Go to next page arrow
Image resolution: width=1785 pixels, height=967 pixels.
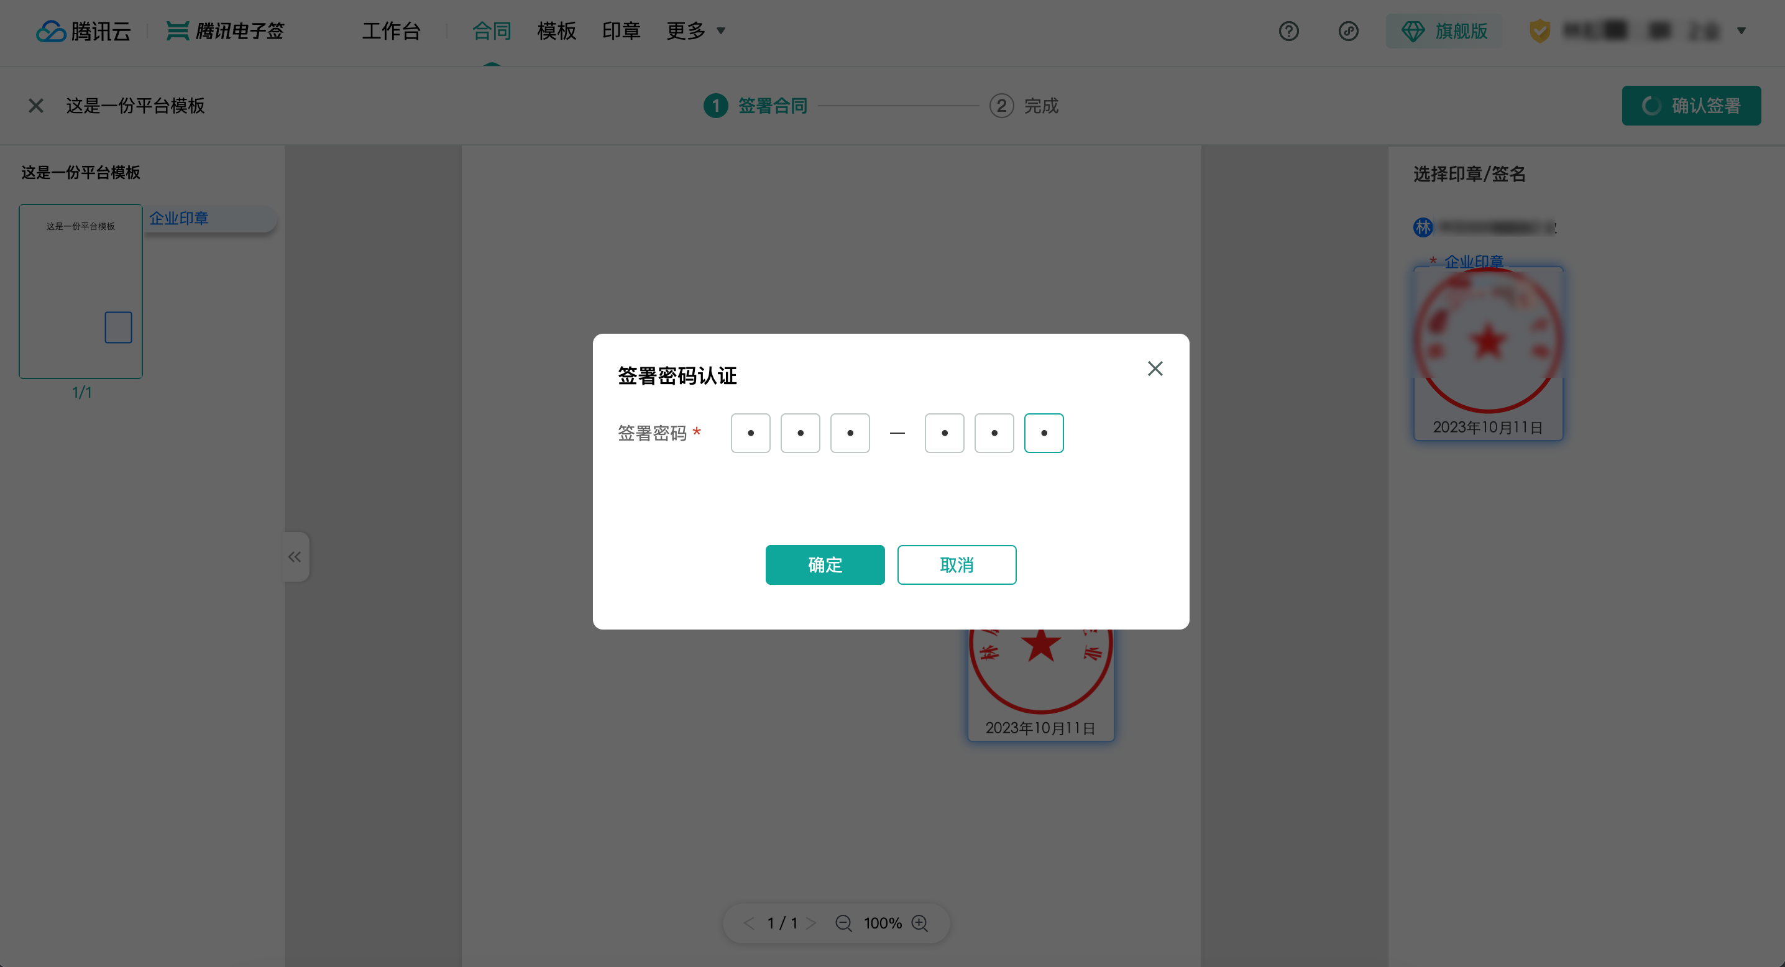pos(812,923)
